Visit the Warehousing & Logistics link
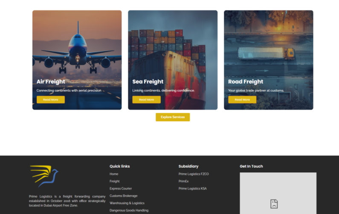Image resolution: width=339 pixels, height=214 pixels. coord(127,203)
